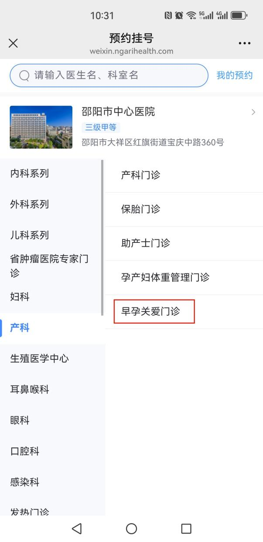The width and height of the screenshot is (263, 542).
Task: Switch to 儿科系列 category
Action: tap(30, 235)
